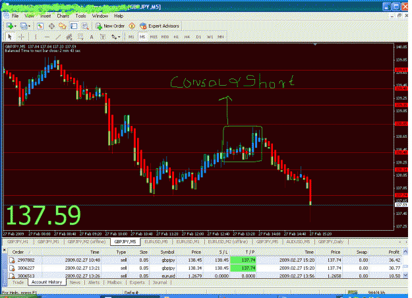Toggle the Terminal window icon
412x298 pixels.
(x=74, y=26)
